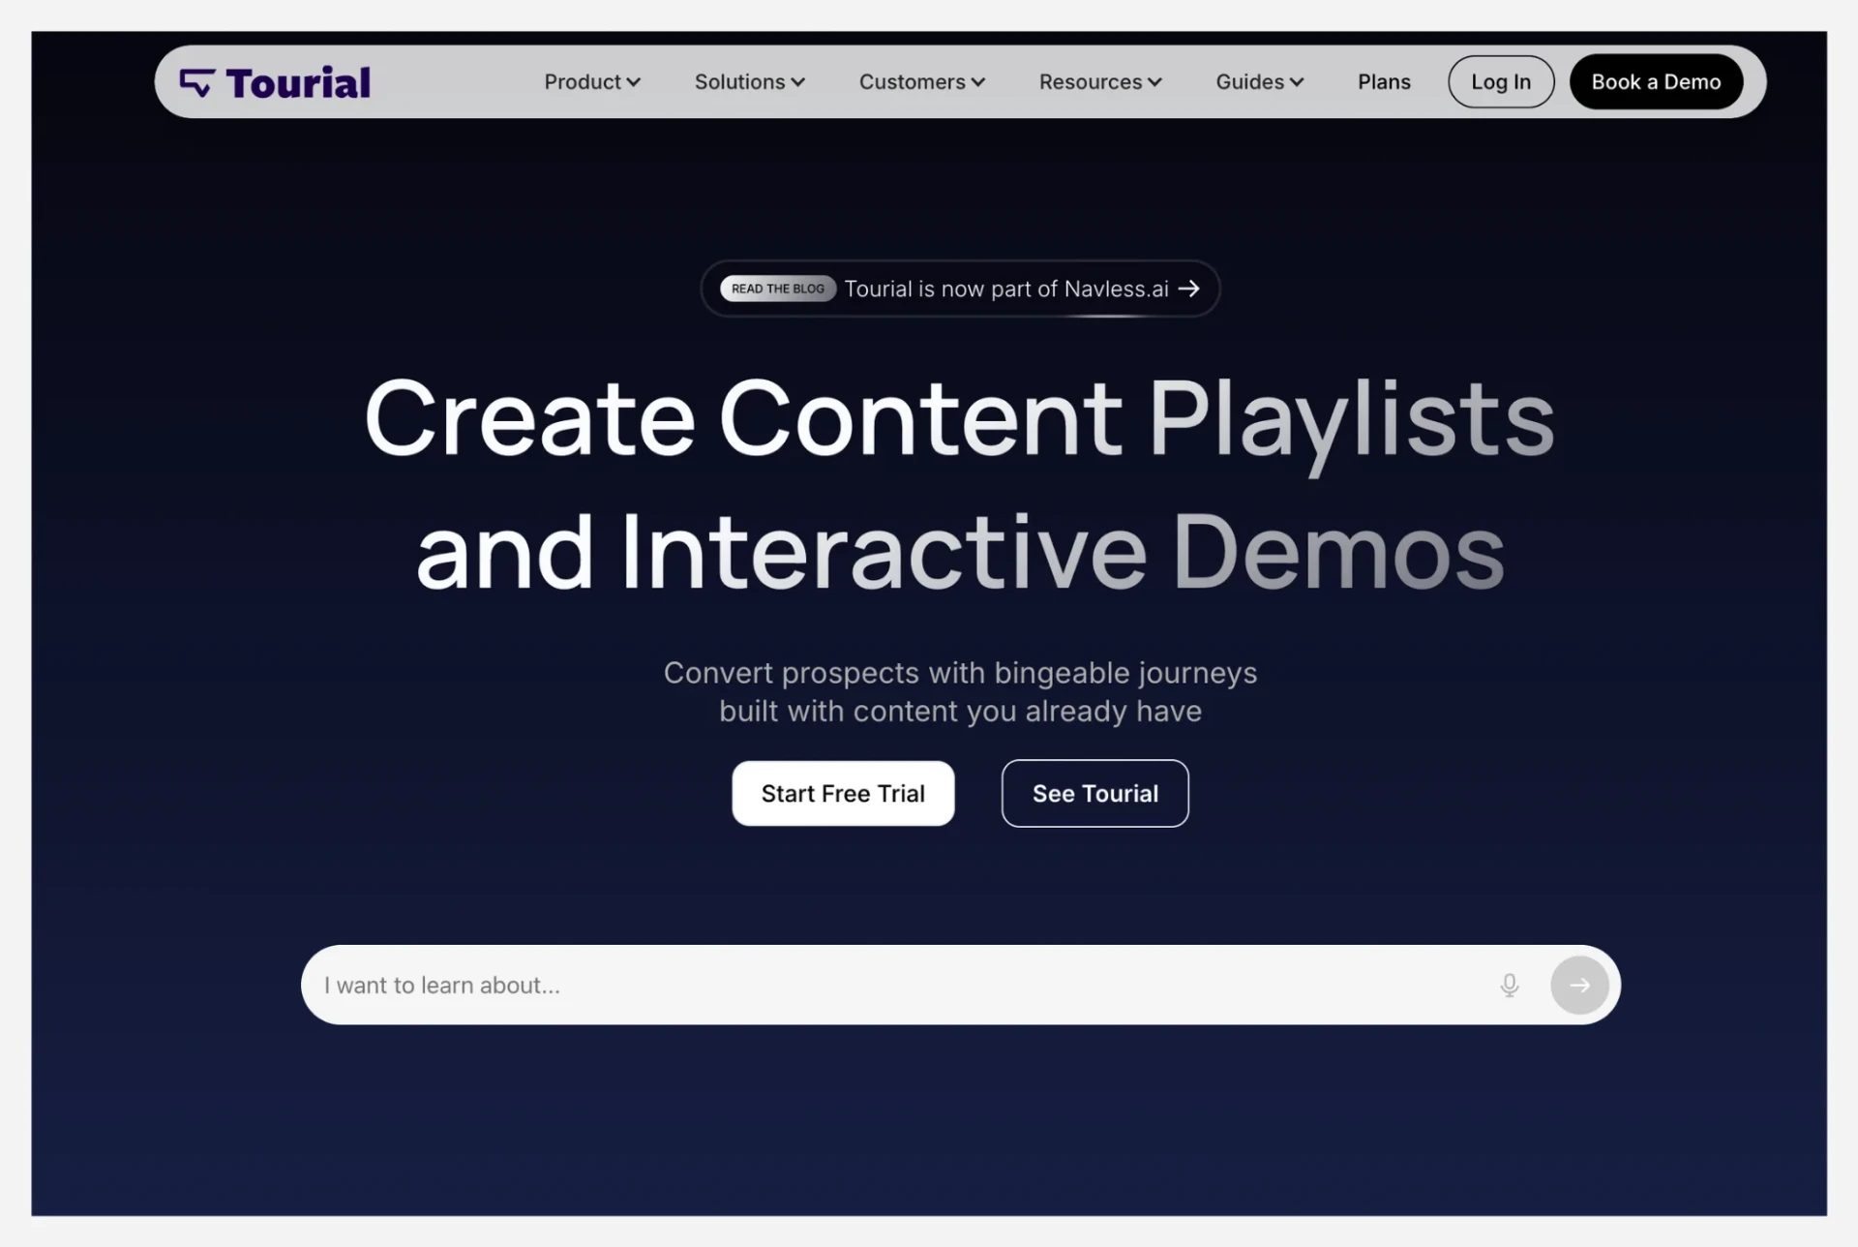Submit search with the arrow button
The width and height of the screenshot is (1858, 1247).
(1579, 985)
